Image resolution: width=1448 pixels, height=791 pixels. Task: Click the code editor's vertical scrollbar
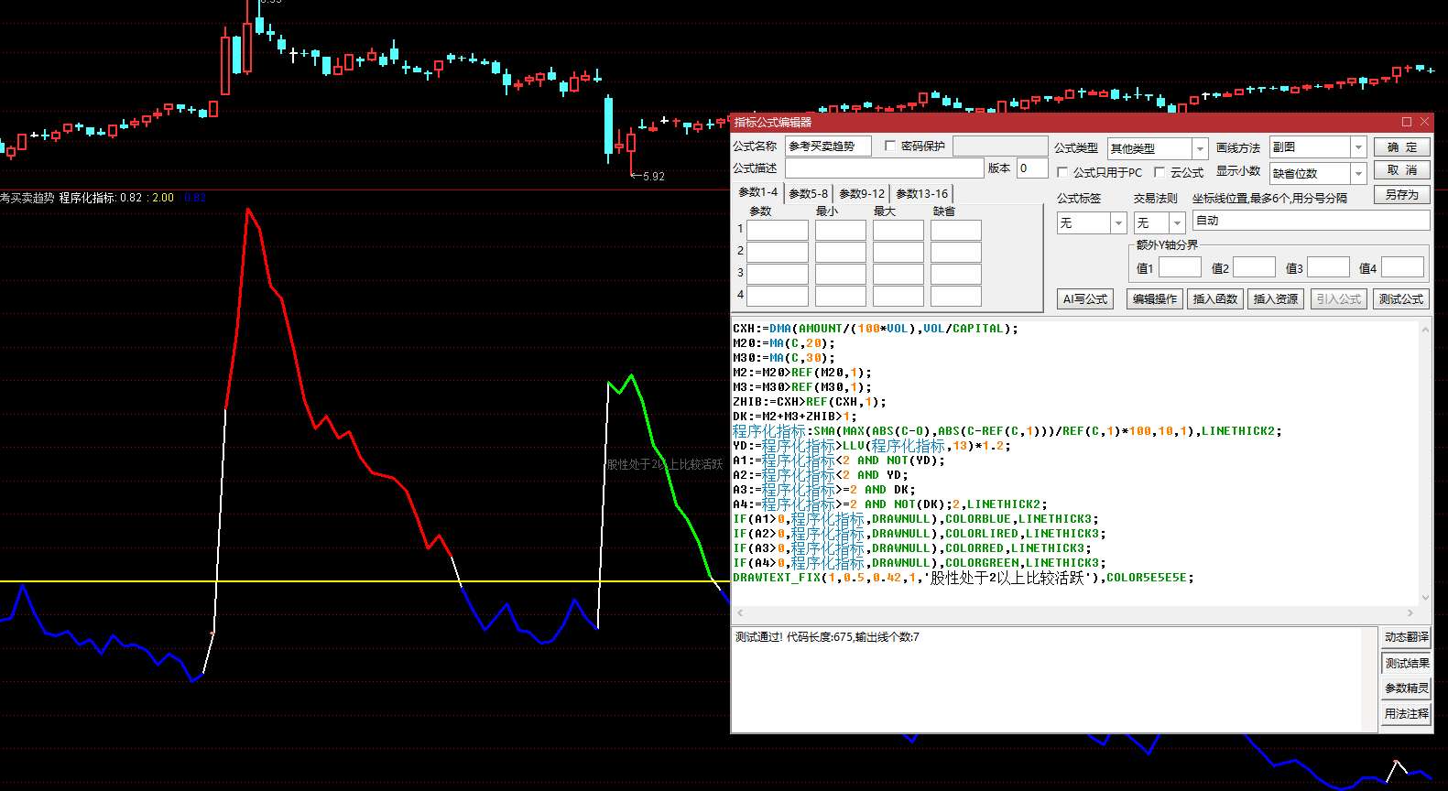1425,462
